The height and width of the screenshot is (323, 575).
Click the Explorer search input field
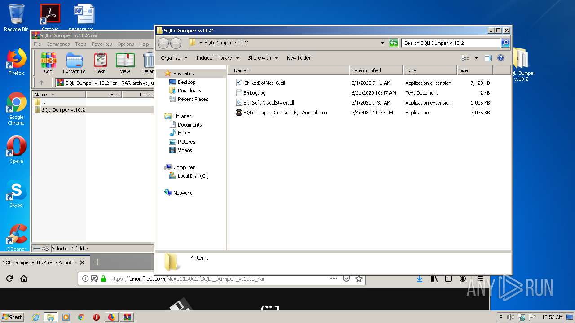(451, 43)
